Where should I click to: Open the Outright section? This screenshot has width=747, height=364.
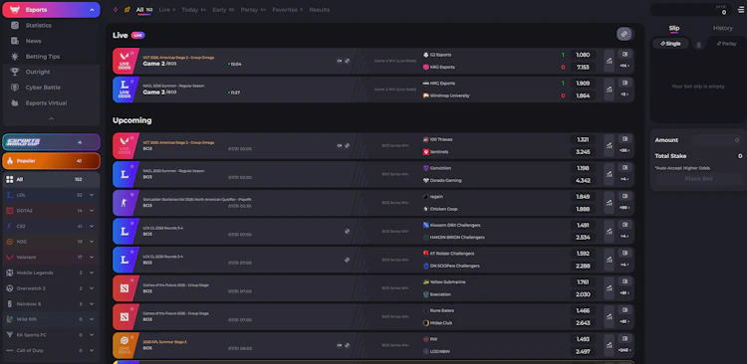pyautogui.click(x=38, y=72)
